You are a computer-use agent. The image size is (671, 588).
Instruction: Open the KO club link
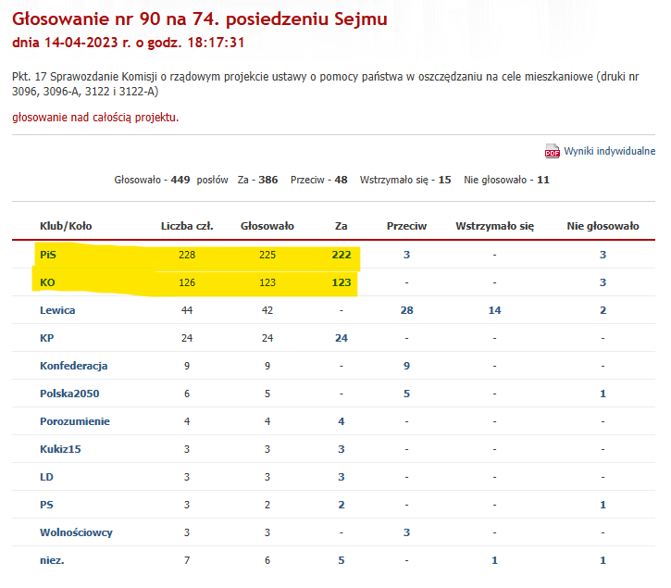coord(47,281)
